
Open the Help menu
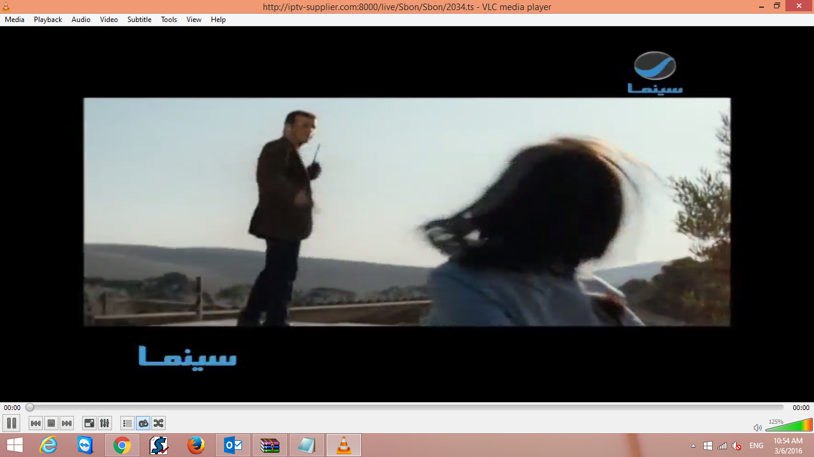point(219,20)
